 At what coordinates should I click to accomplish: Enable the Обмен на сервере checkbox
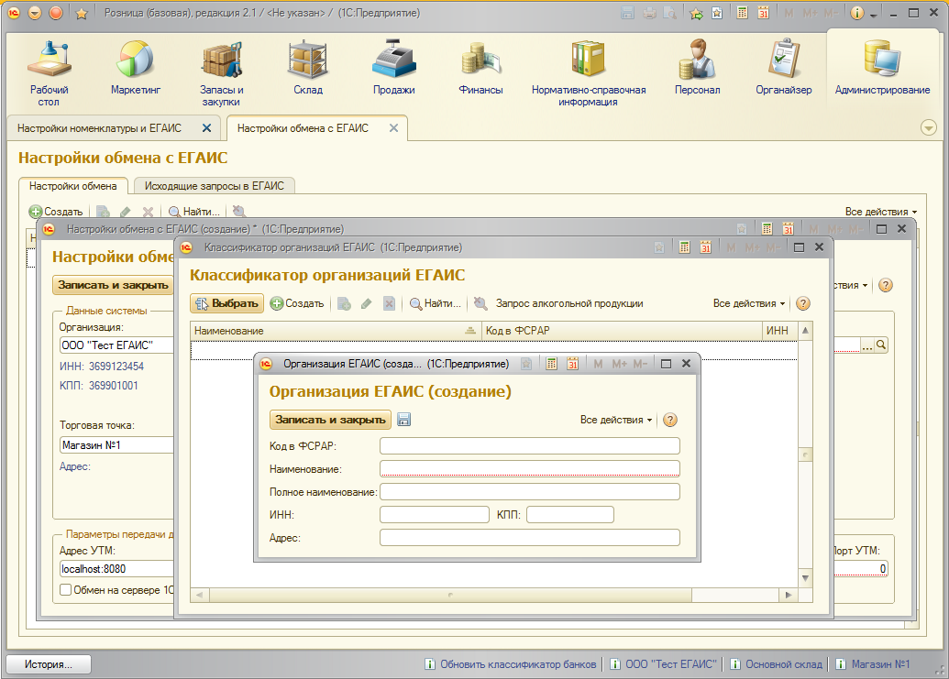pos(65,590)
